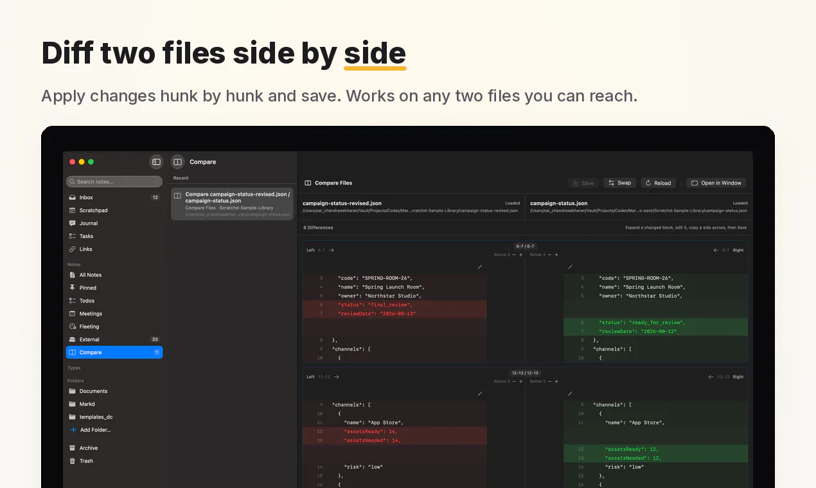Viewport: 816px width, 488px height.
Task: Toggle the sidebar with the panel icon
Action: (156, 162)
